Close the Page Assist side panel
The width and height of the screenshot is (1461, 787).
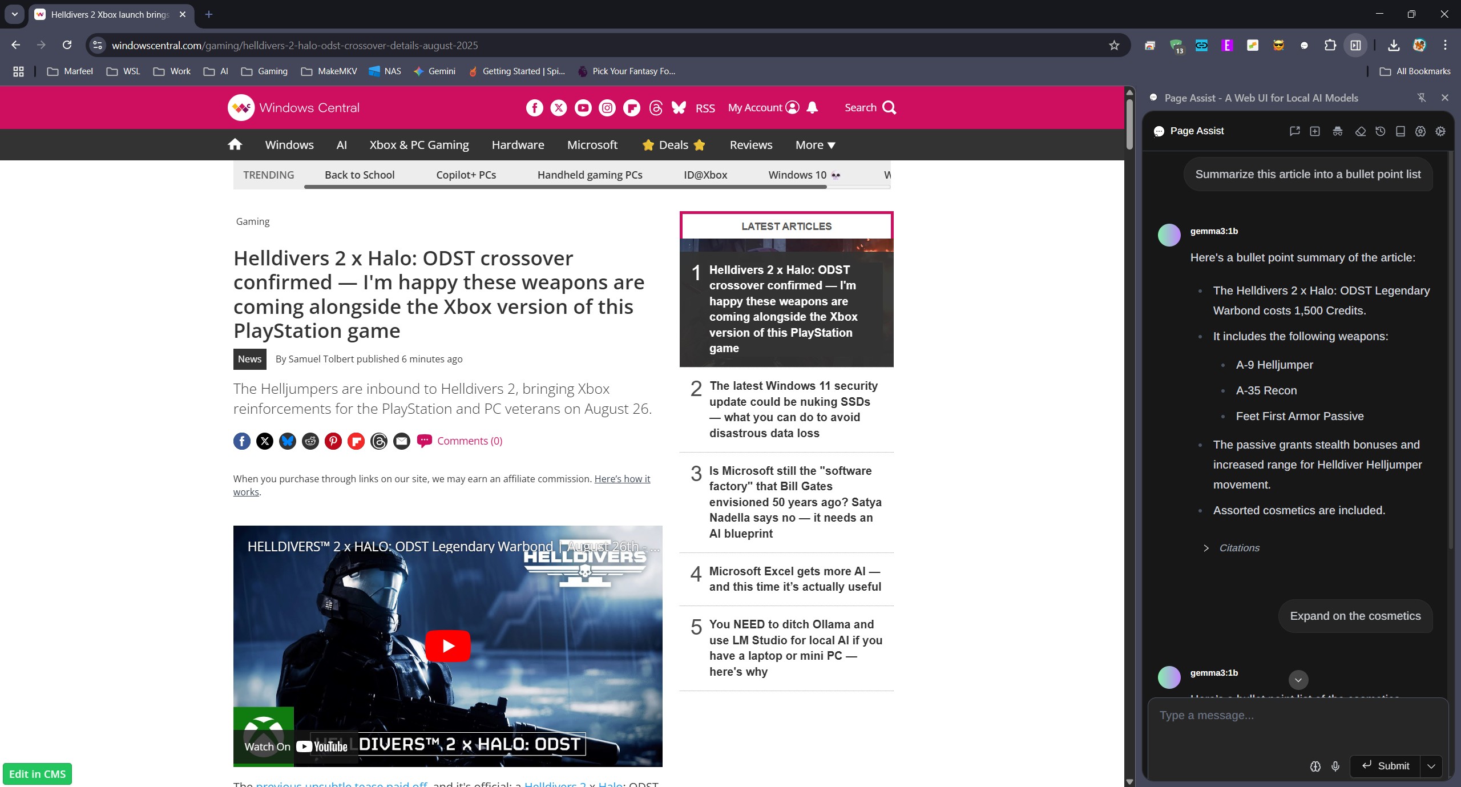tap(1445, 98)
